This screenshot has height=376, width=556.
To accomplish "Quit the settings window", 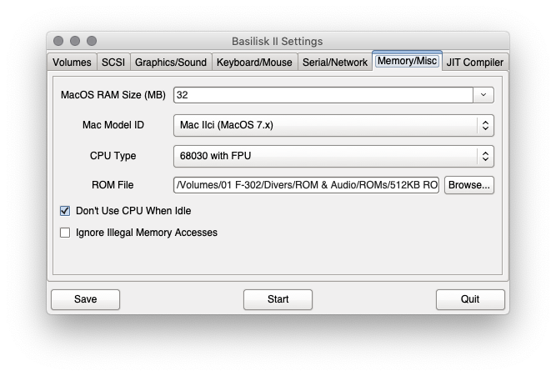I will coord(470,299).
